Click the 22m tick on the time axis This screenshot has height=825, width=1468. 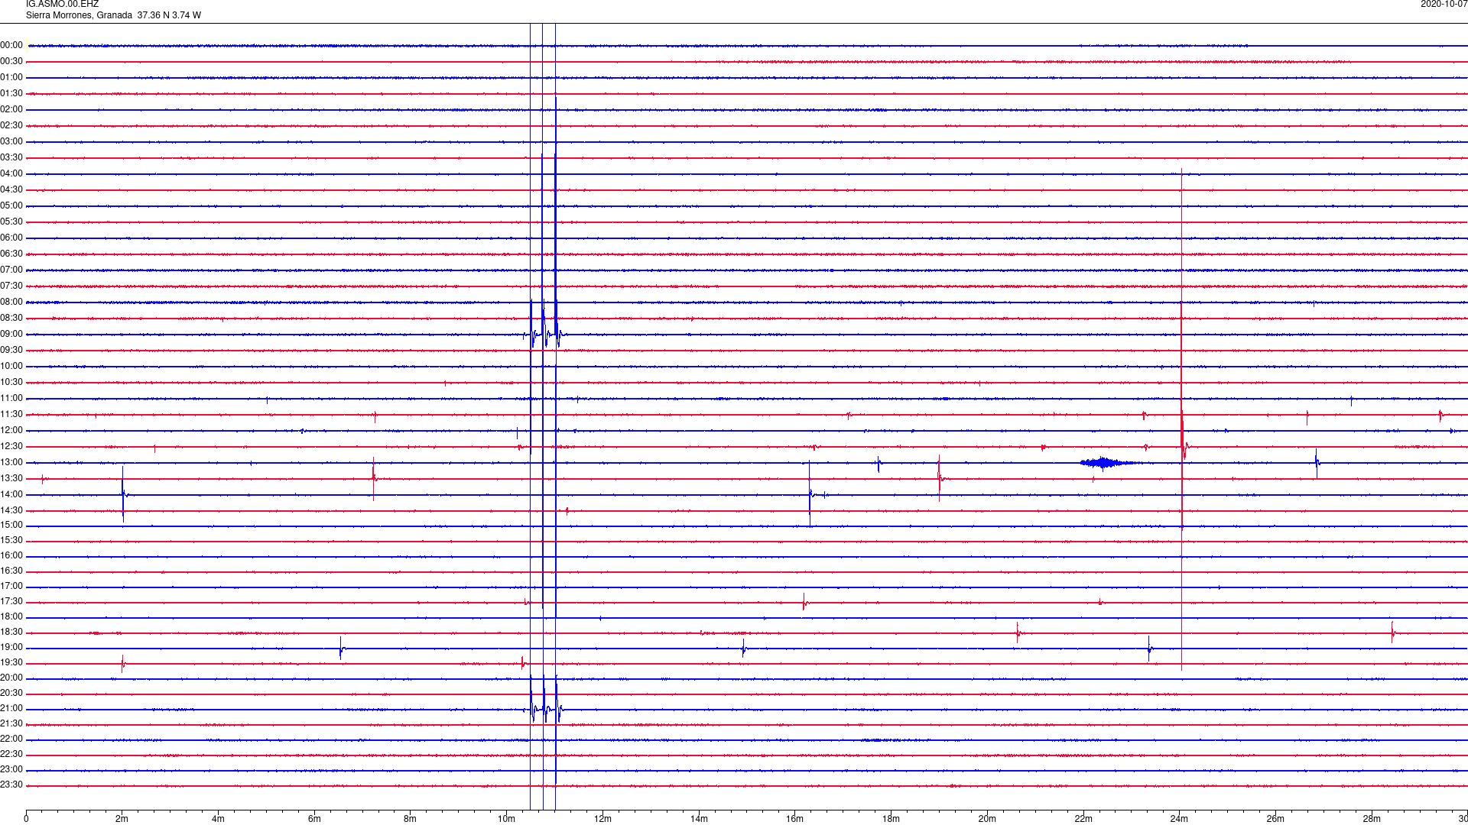coord(1083,820)
